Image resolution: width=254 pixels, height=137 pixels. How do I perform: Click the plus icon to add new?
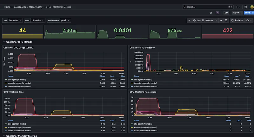(237, 7)
